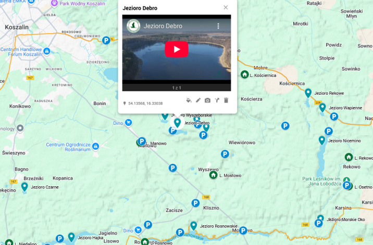The width and height of the screenshot is (373, 245).
Task: Open Centrum Ogrodnicze Roślinarium shop marker
Action: coord(96,146)
